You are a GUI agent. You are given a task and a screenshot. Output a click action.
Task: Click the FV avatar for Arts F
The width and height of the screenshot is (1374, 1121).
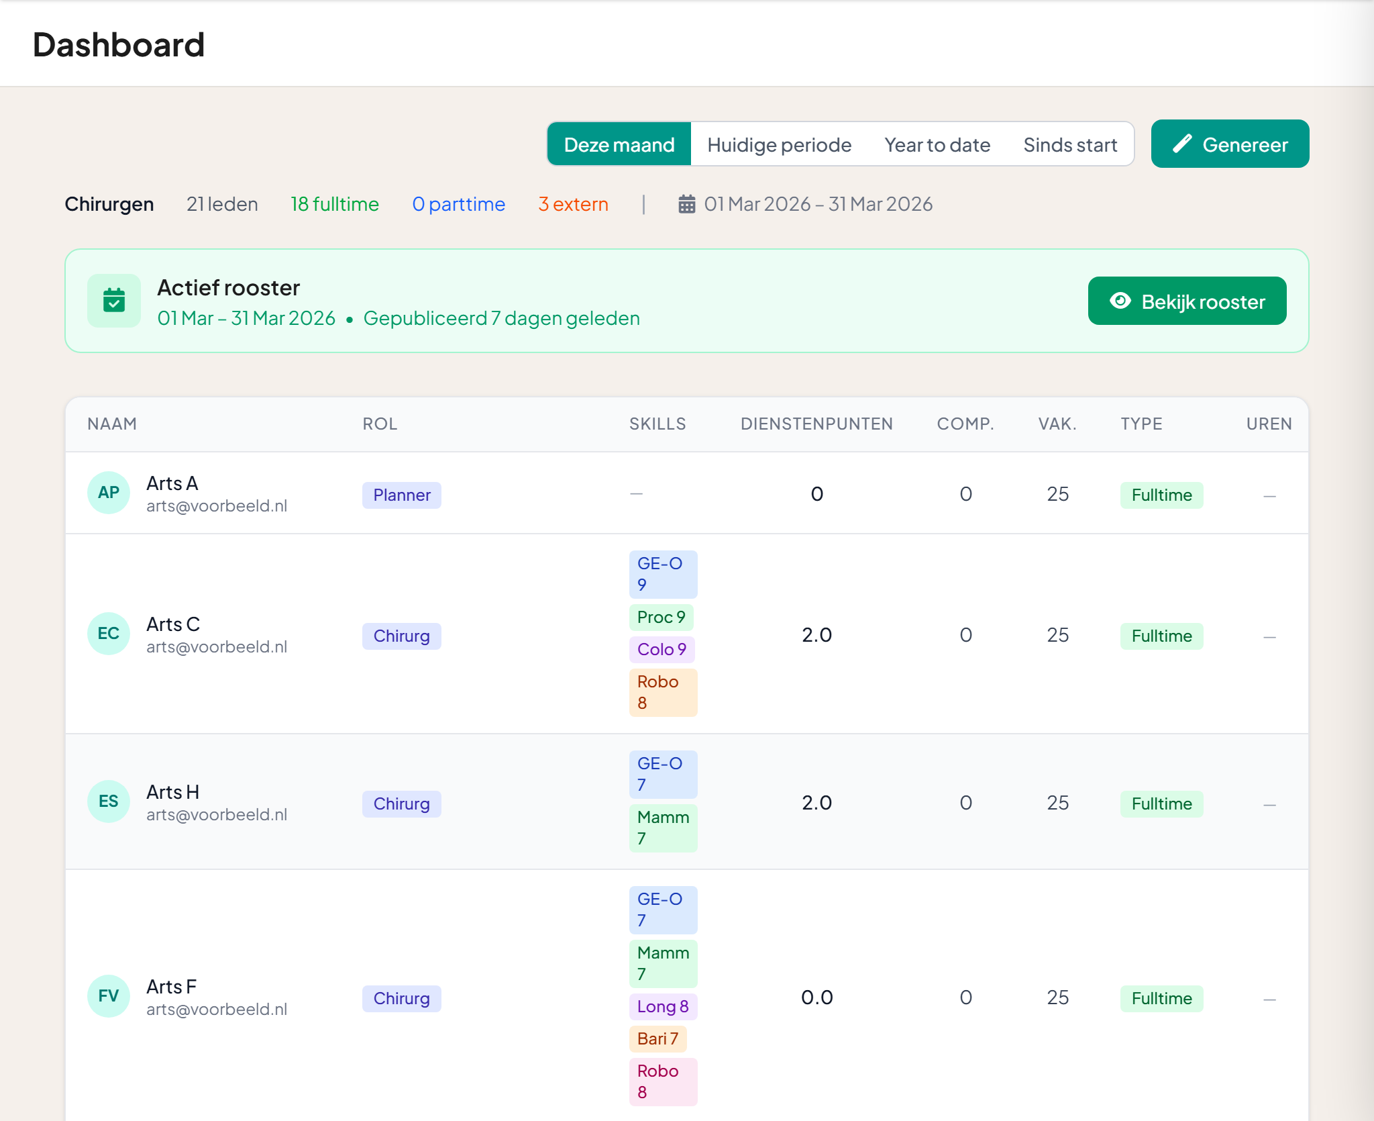coord(109,996)
